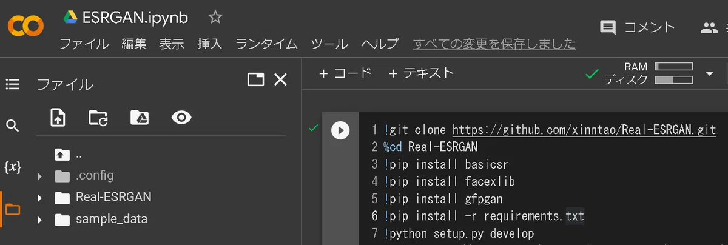
Task: Click the files folder sidebar icon
Action: pyautogui.click(x=13, y=210)
